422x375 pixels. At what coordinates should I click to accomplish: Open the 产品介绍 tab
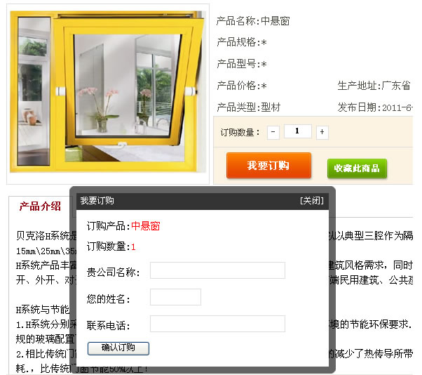tap(40, 206)
